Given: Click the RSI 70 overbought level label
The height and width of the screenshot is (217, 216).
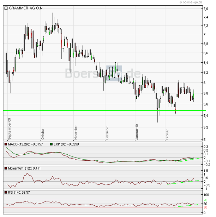Looking at the screenshot, I should coord(205,200).
